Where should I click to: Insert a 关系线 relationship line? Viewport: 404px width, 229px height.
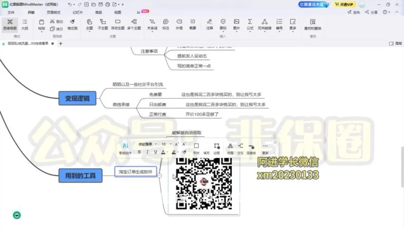[x=152, y=24]
